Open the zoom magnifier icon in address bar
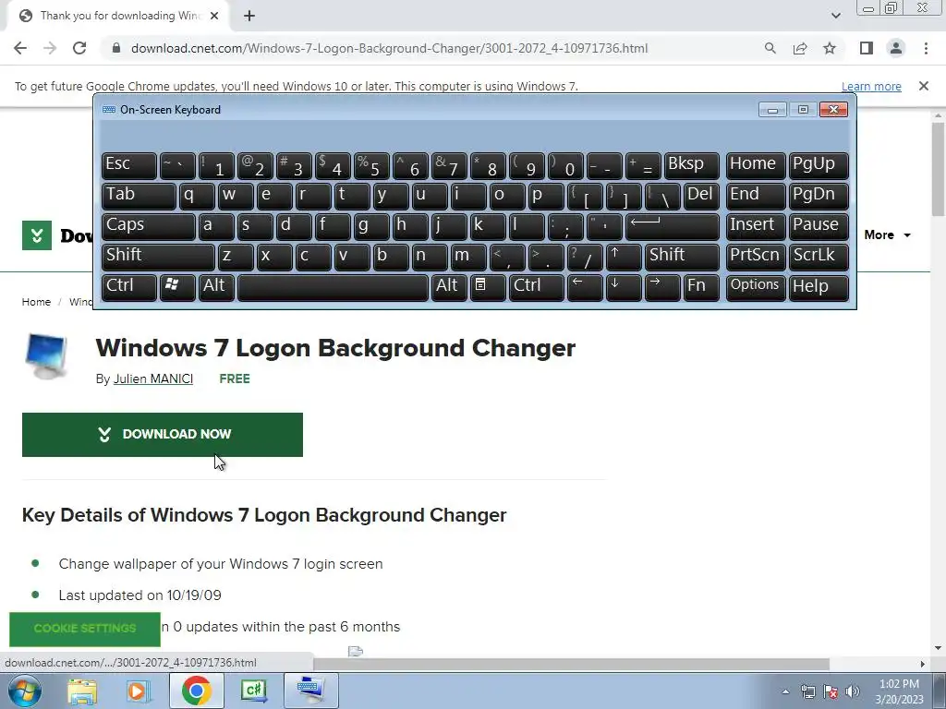 click(x=770, y=48)
